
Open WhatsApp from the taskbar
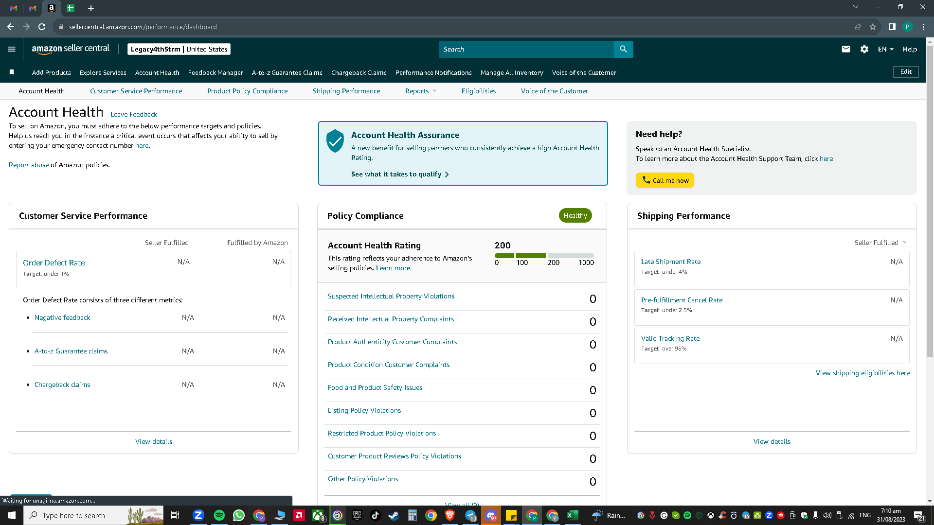tap(239, 515)
